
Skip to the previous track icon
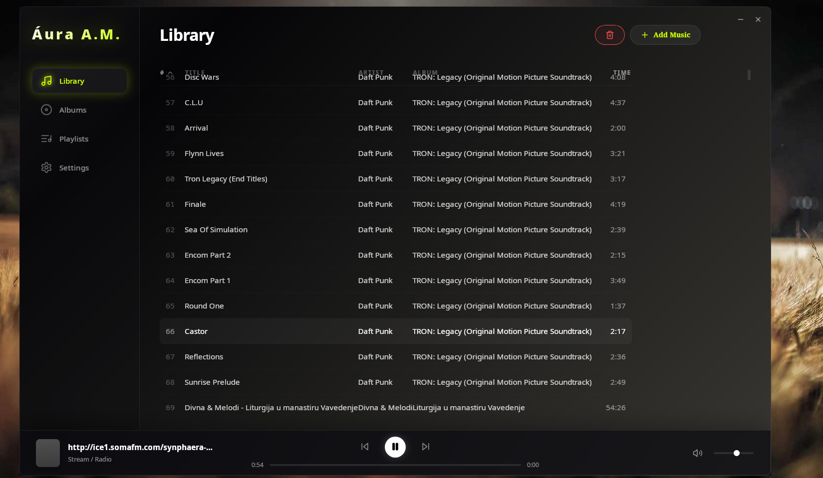(365, 447)
